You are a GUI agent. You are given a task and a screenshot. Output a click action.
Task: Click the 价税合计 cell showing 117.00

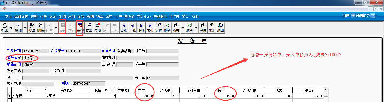308,96
